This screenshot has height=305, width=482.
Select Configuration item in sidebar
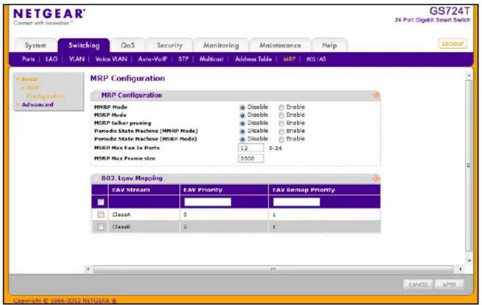pyautogui.click(x=46, y=96)
